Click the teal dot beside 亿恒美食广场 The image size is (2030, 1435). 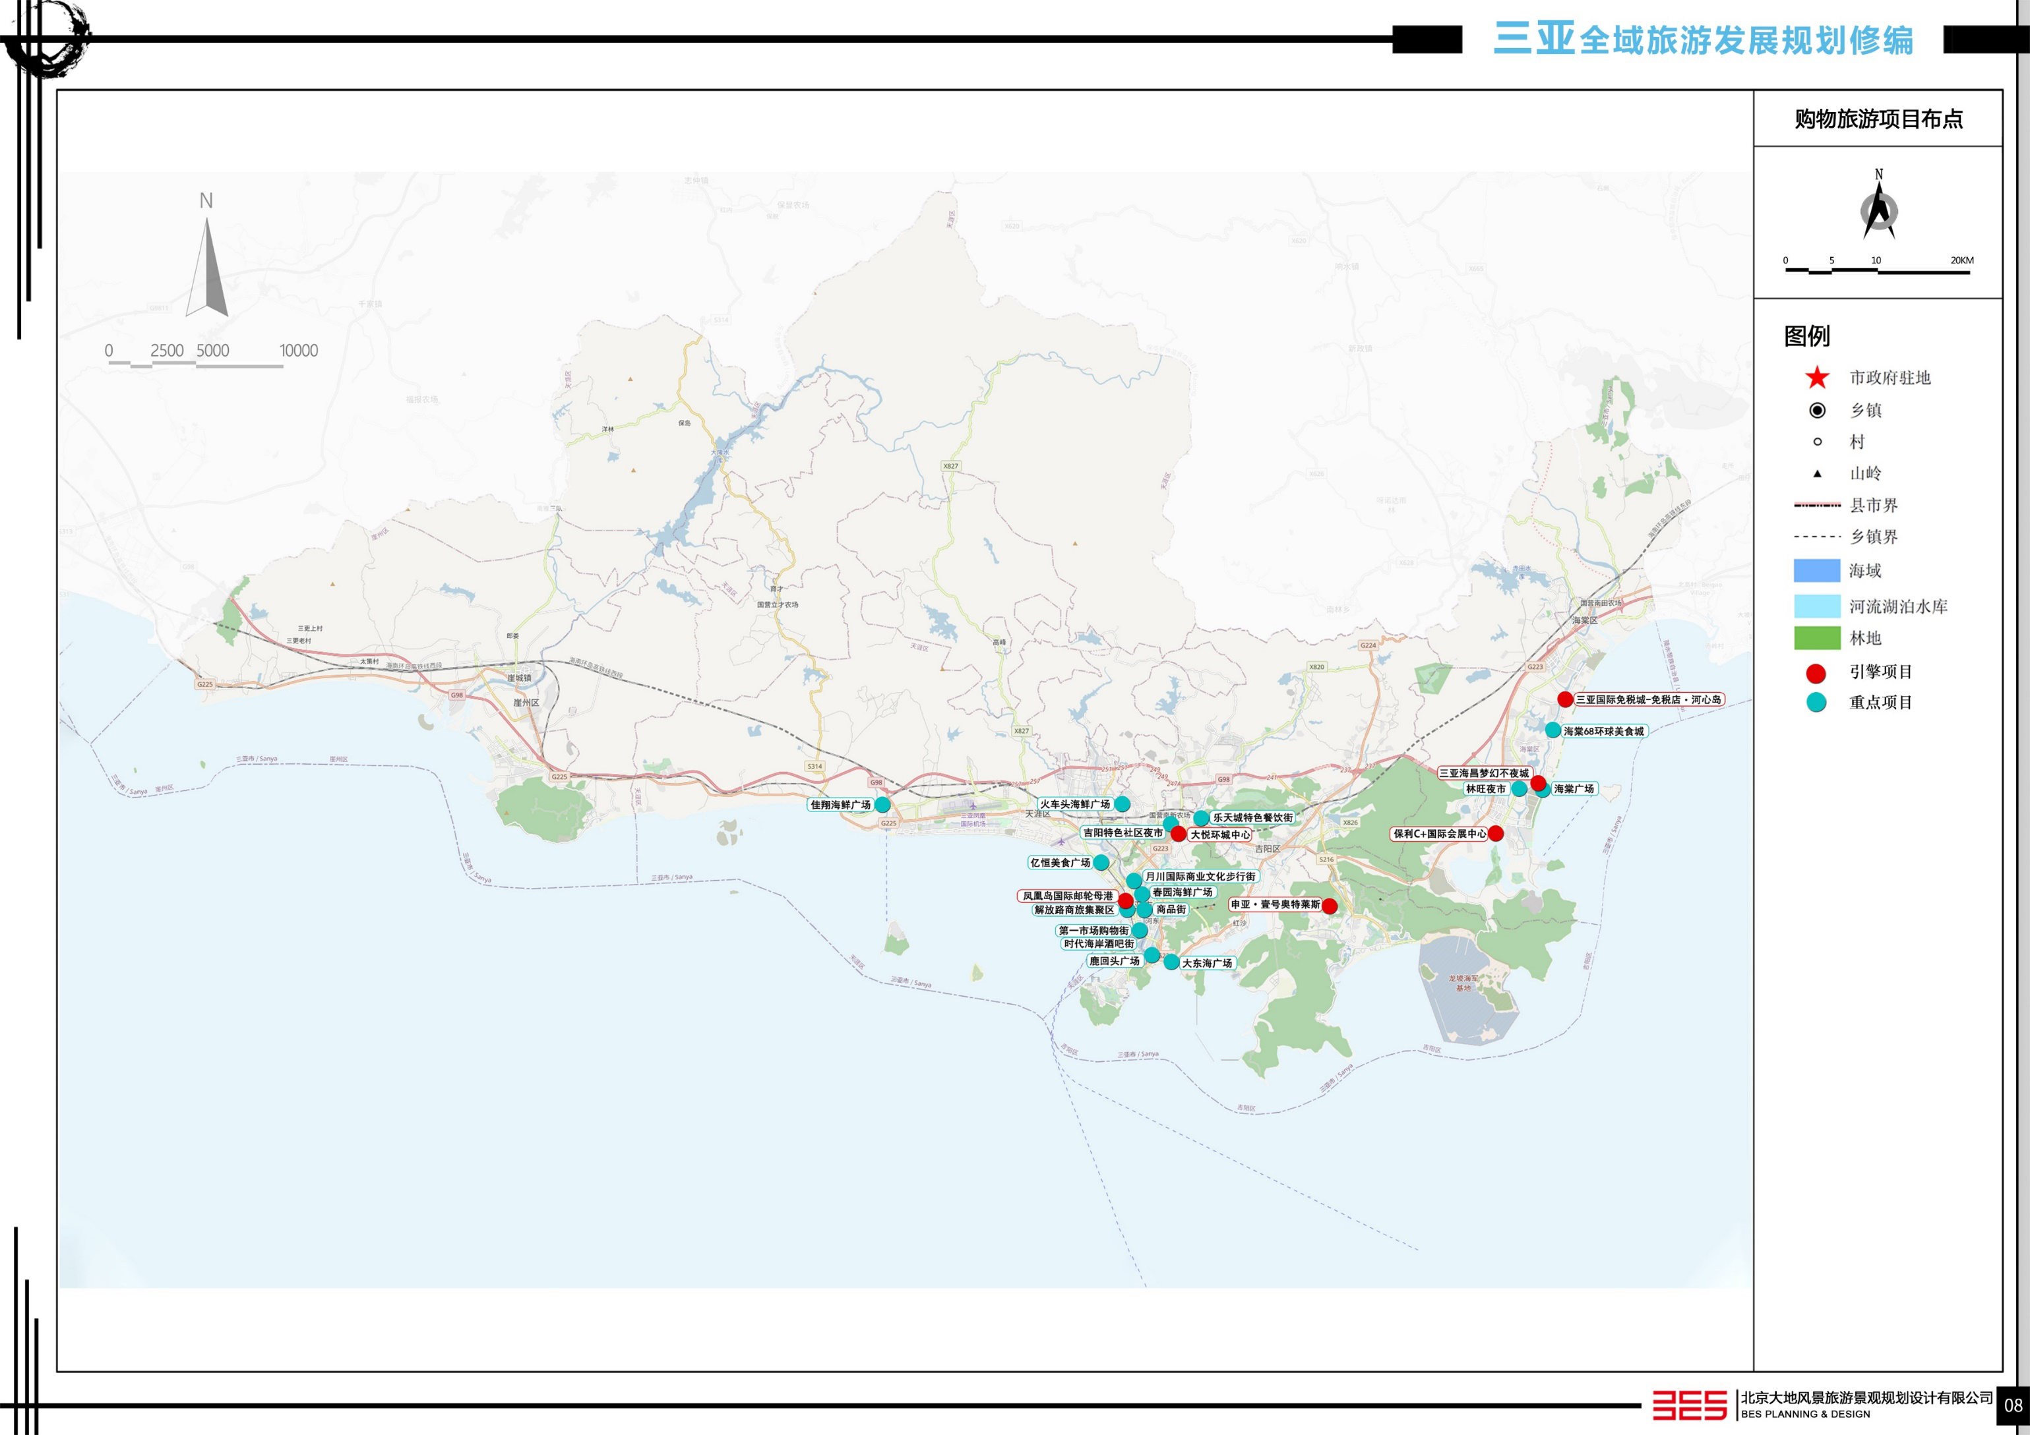coord(1101,862)
